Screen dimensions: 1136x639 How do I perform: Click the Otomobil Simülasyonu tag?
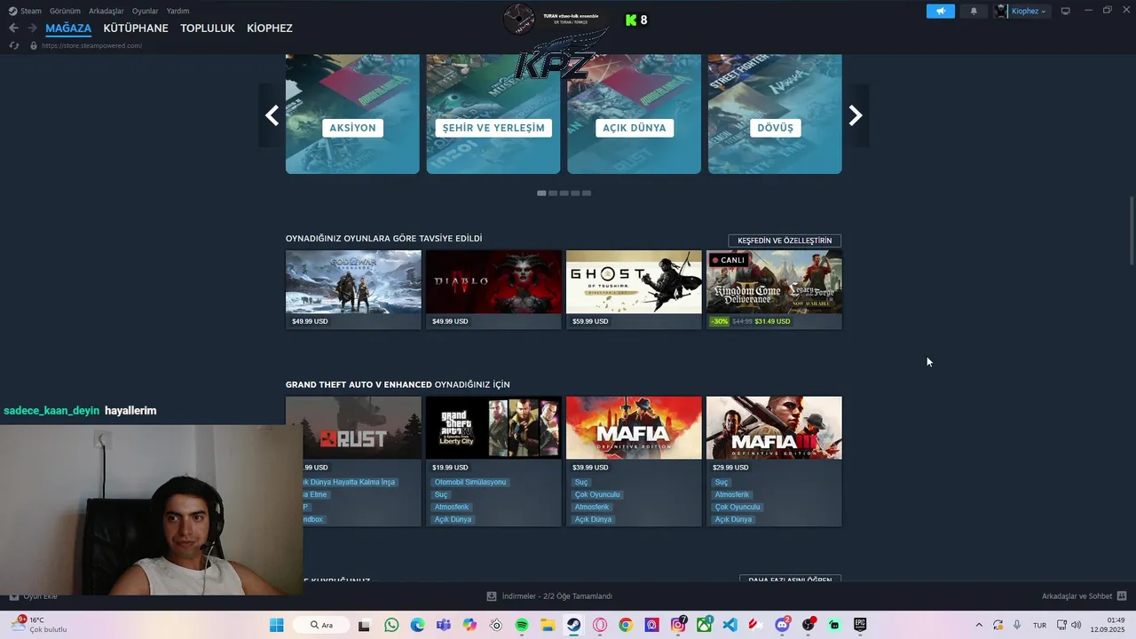[470, 482]
